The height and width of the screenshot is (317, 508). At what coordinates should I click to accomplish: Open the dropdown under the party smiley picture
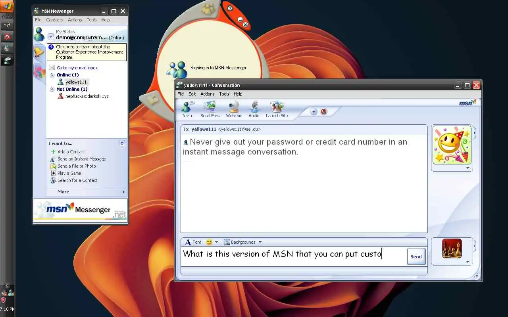468,168
